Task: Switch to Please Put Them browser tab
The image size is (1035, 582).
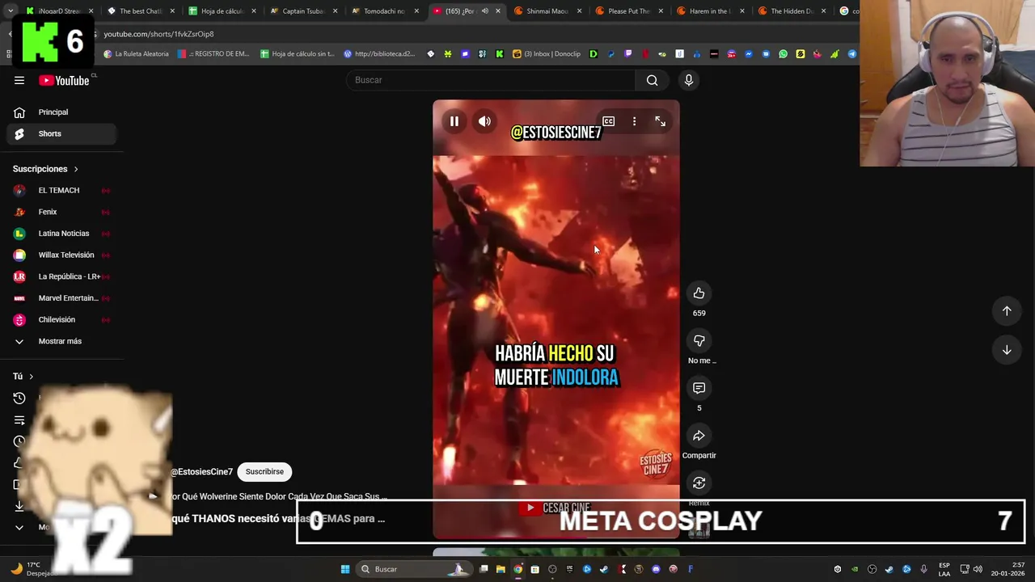Action: point(628,11)
